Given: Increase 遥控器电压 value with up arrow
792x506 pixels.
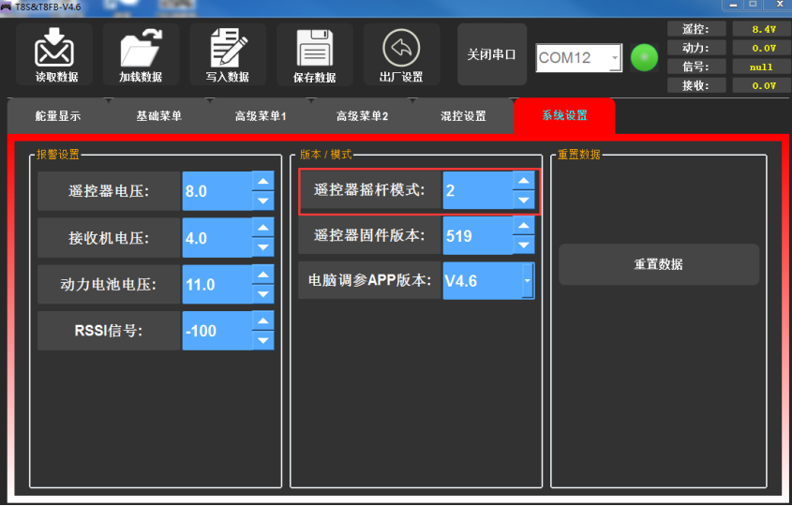Looking at the screenshot, I should point(263,182).
